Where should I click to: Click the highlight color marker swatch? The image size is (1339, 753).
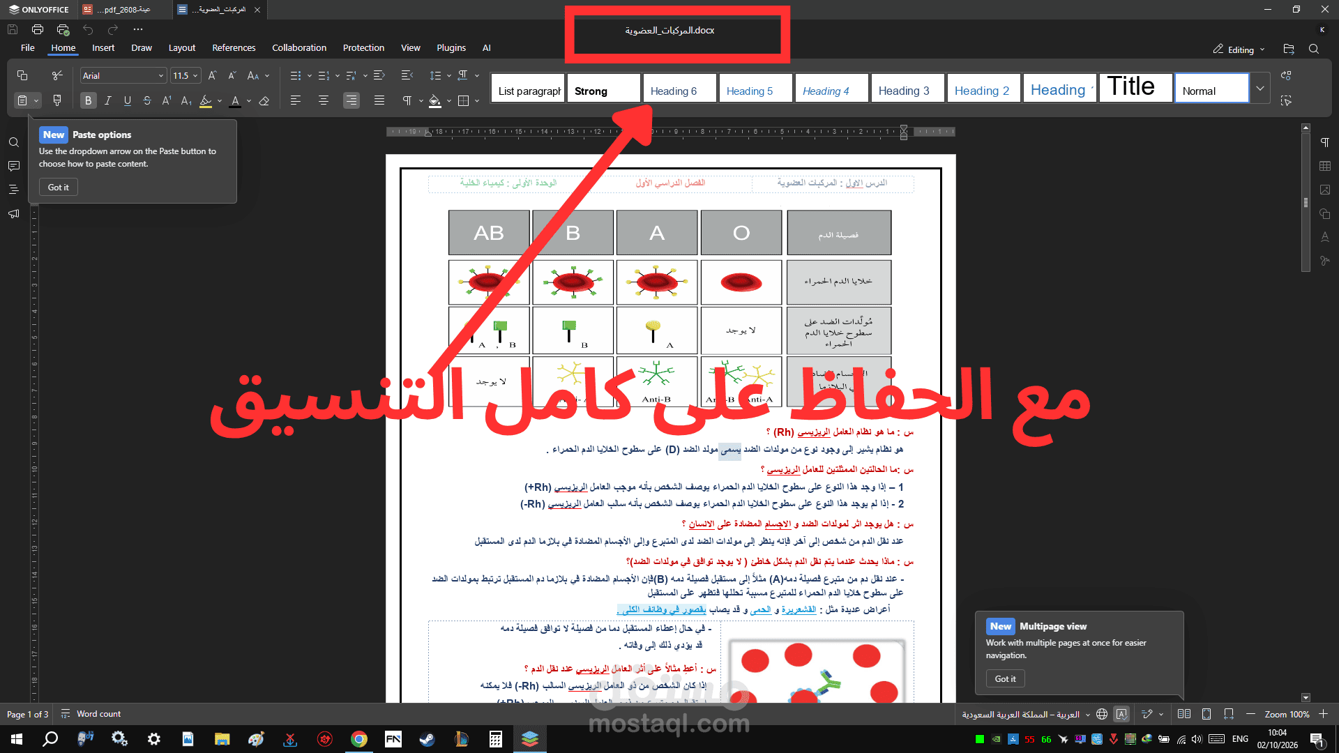tap(205, 100)
